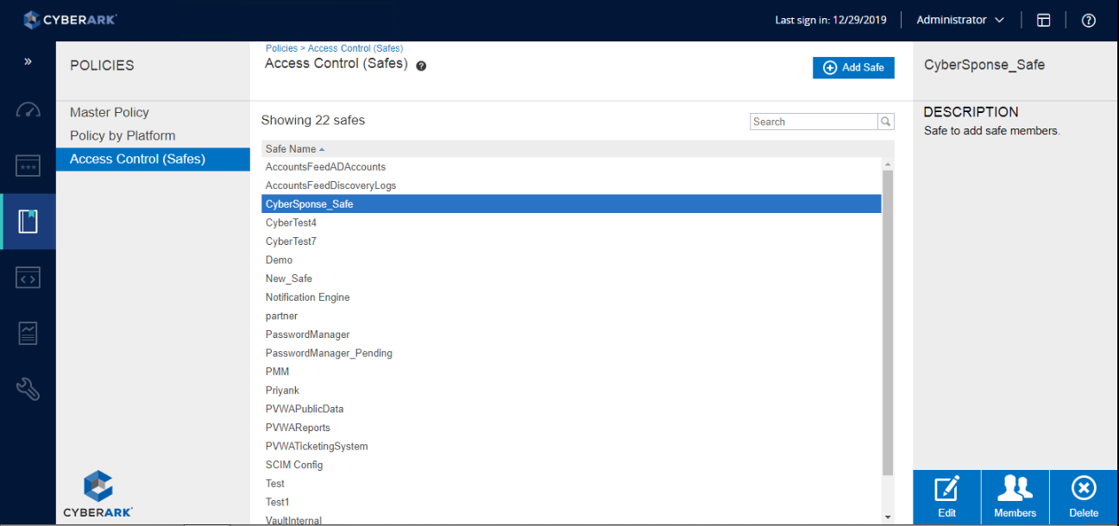Open the Reports chart icon in sidebar
Image resolution: width=1119 pixels, height=526 pixels.
[x=28, y=333]
